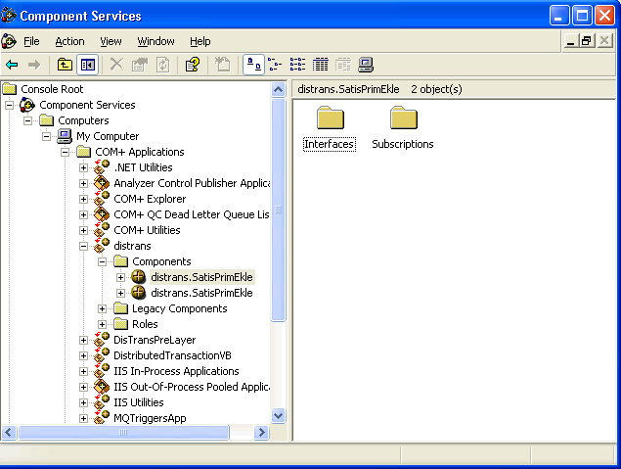Switch to Large Icons view
The width and height of the screenshot is (621, 469).
(x=251, y=65)
